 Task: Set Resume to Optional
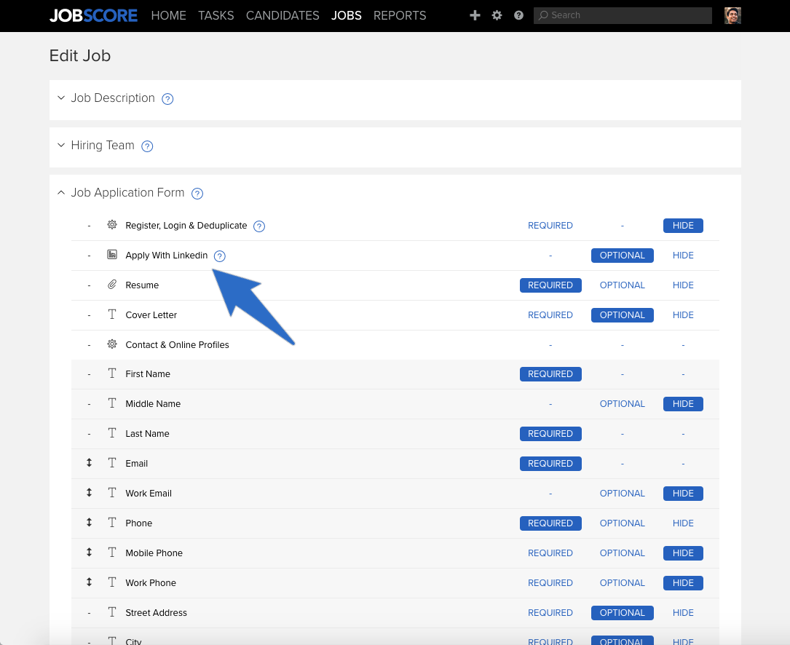(623, 285)
